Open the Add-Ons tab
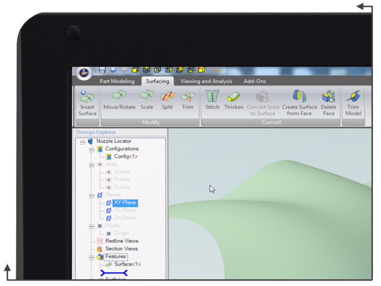381x286 pixels. [255, 81]
